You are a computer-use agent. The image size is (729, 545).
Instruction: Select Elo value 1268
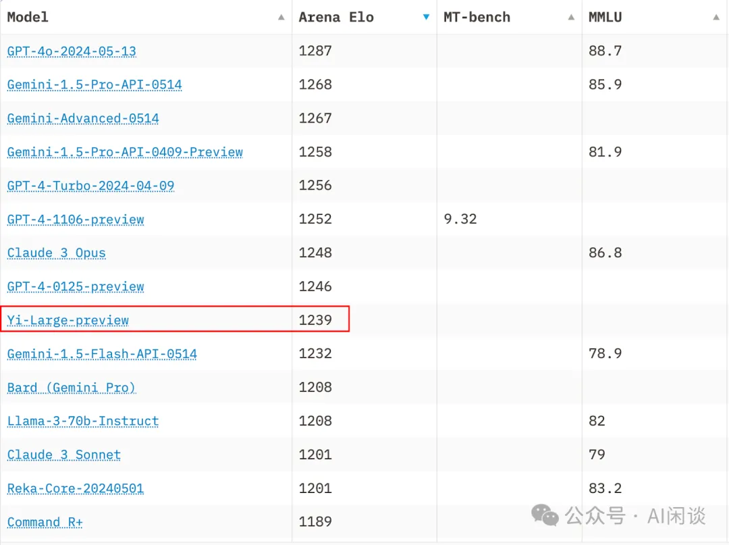pos(315,84)
